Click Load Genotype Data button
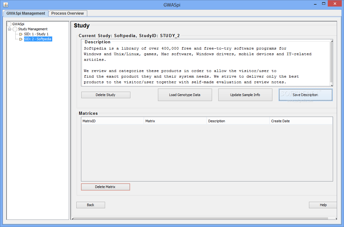The height and width of the screenshot is (227, 344). (x=185, y=95)
